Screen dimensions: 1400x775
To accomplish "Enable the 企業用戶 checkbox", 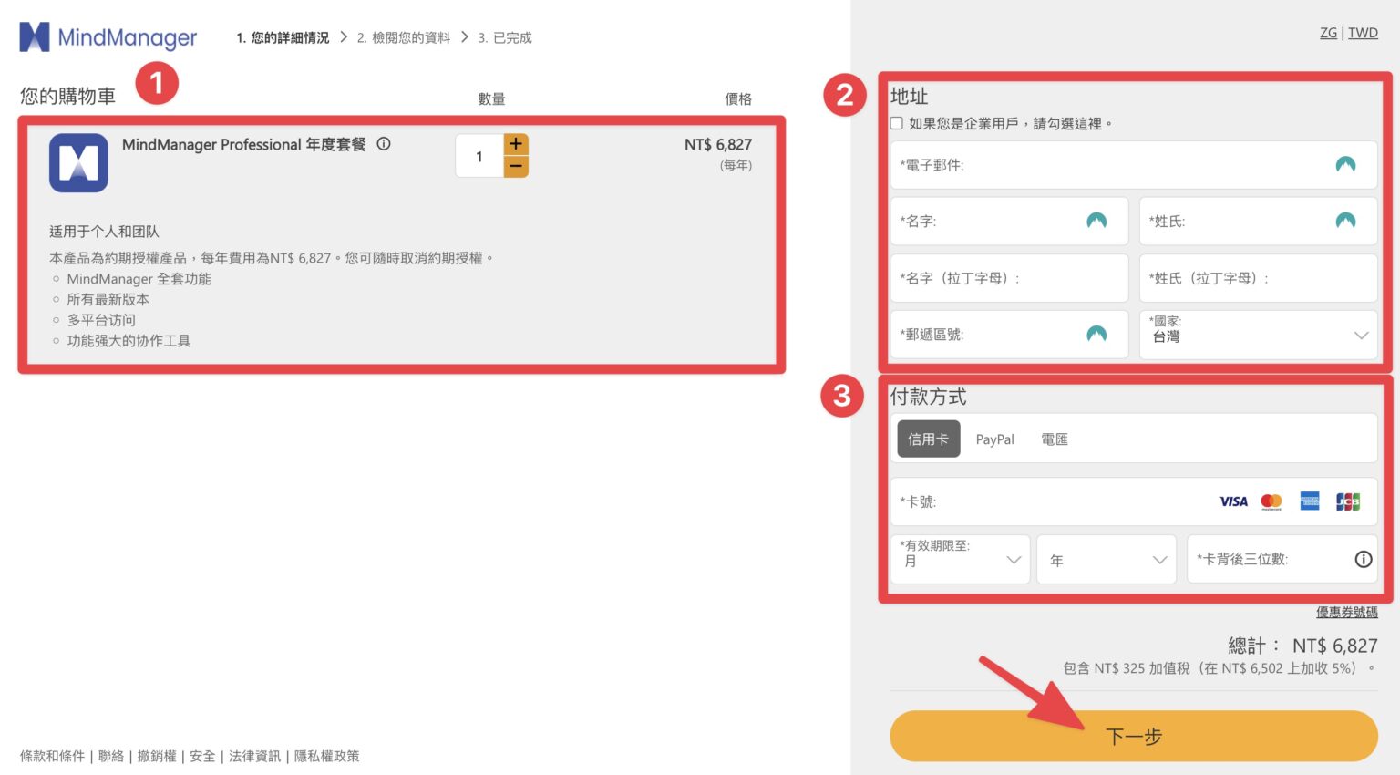I will coord(897,122).
